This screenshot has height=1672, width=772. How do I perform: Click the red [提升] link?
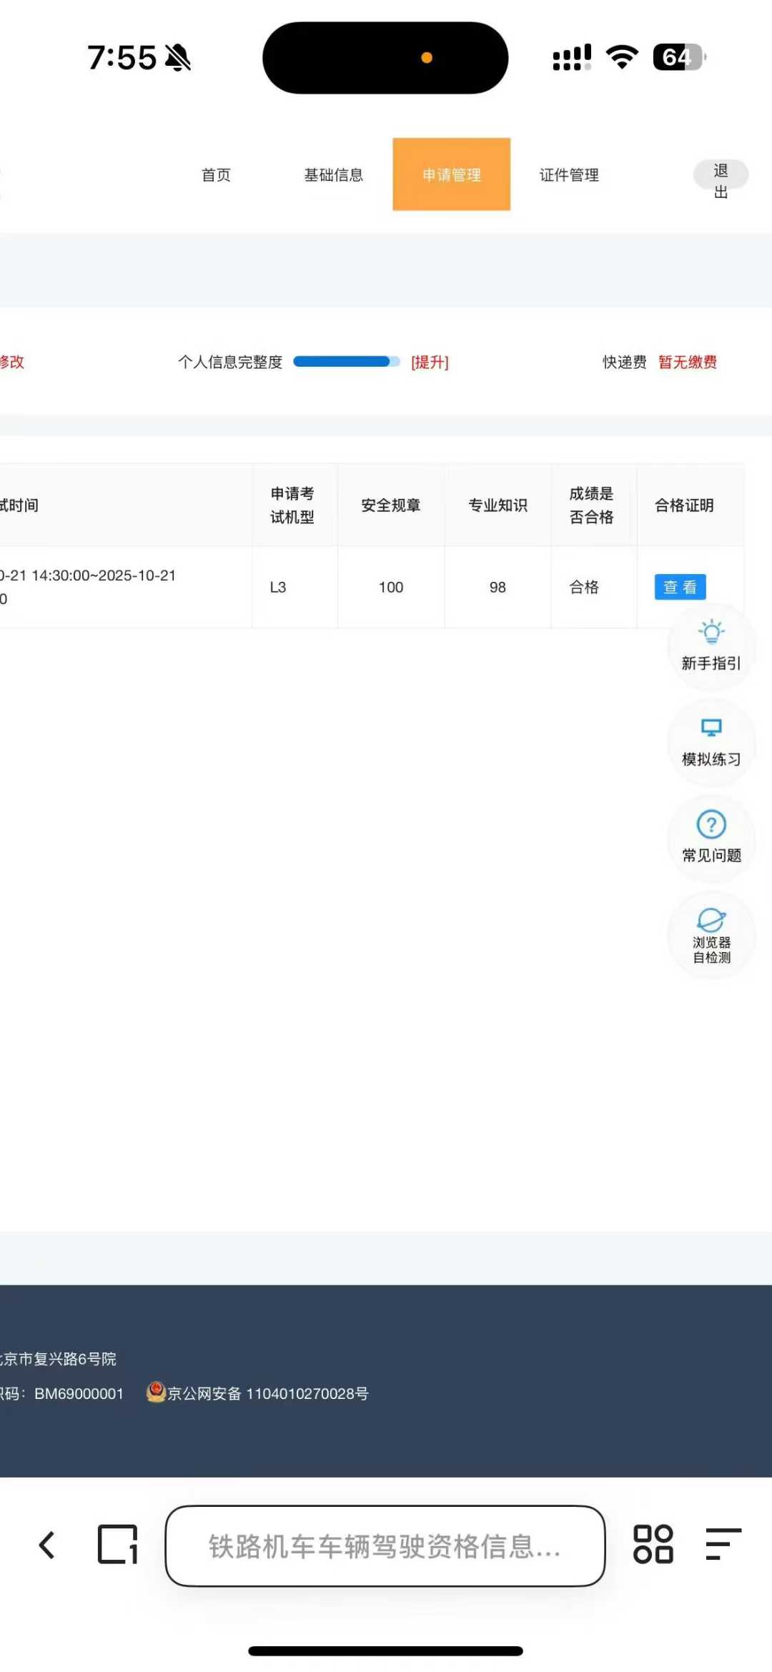[430, 362]
